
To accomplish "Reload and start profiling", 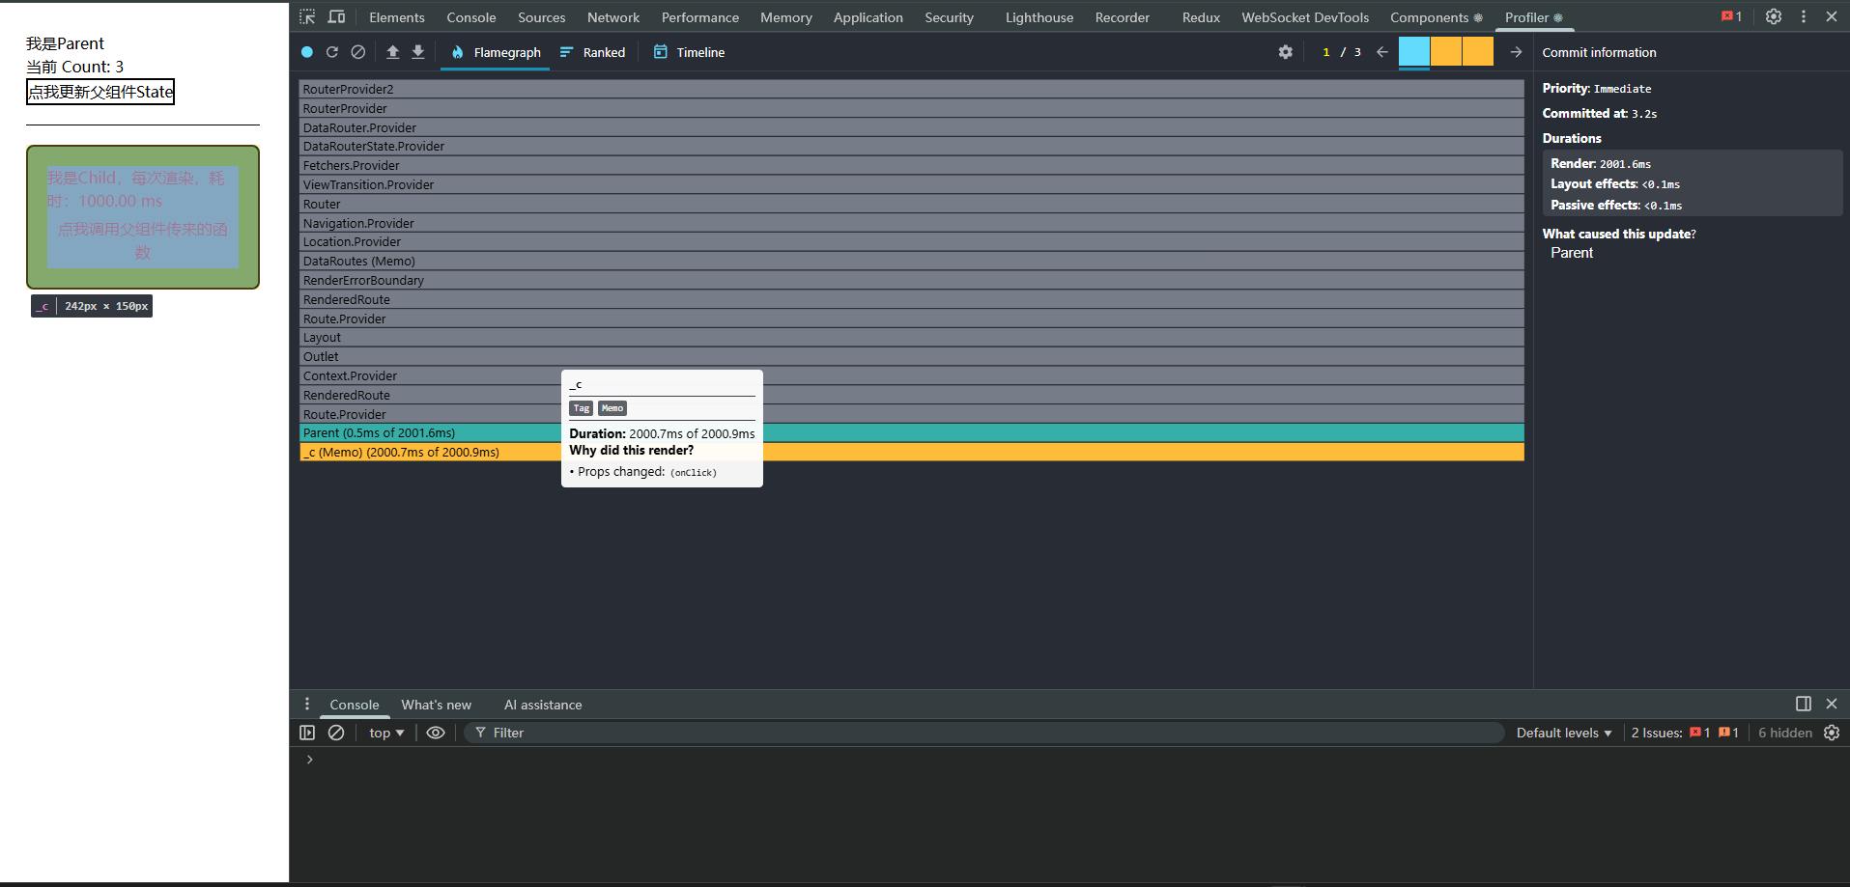I will coord(332,52).
